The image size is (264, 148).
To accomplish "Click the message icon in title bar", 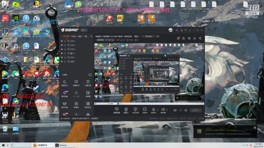I will coord(177,30).
